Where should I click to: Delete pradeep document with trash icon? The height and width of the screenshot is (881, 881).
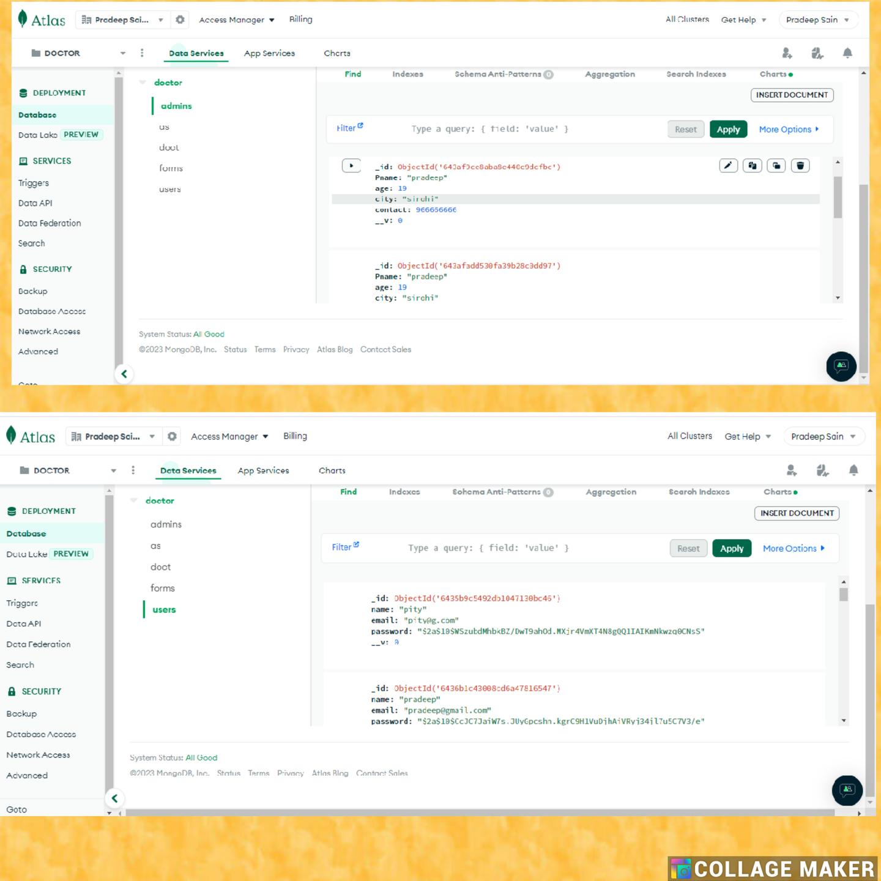(800, 165)
